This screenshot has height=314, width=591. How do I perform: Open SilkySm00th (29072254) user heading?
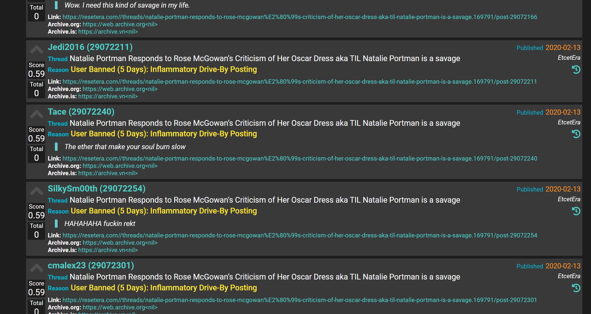coord(96,189)
